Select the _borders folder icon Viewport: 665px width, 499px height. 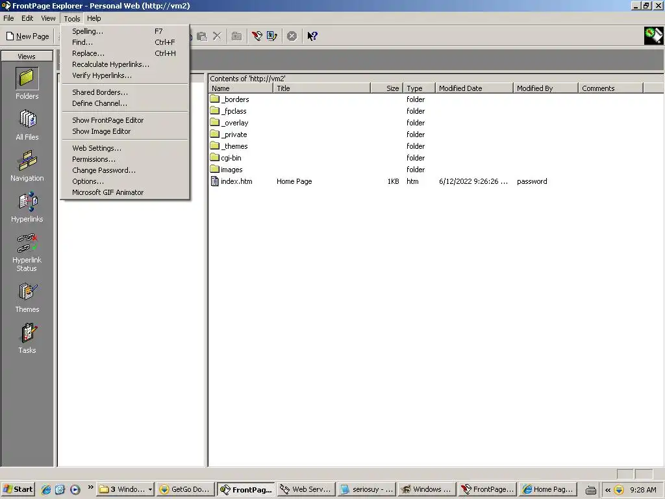click(214, 99)
